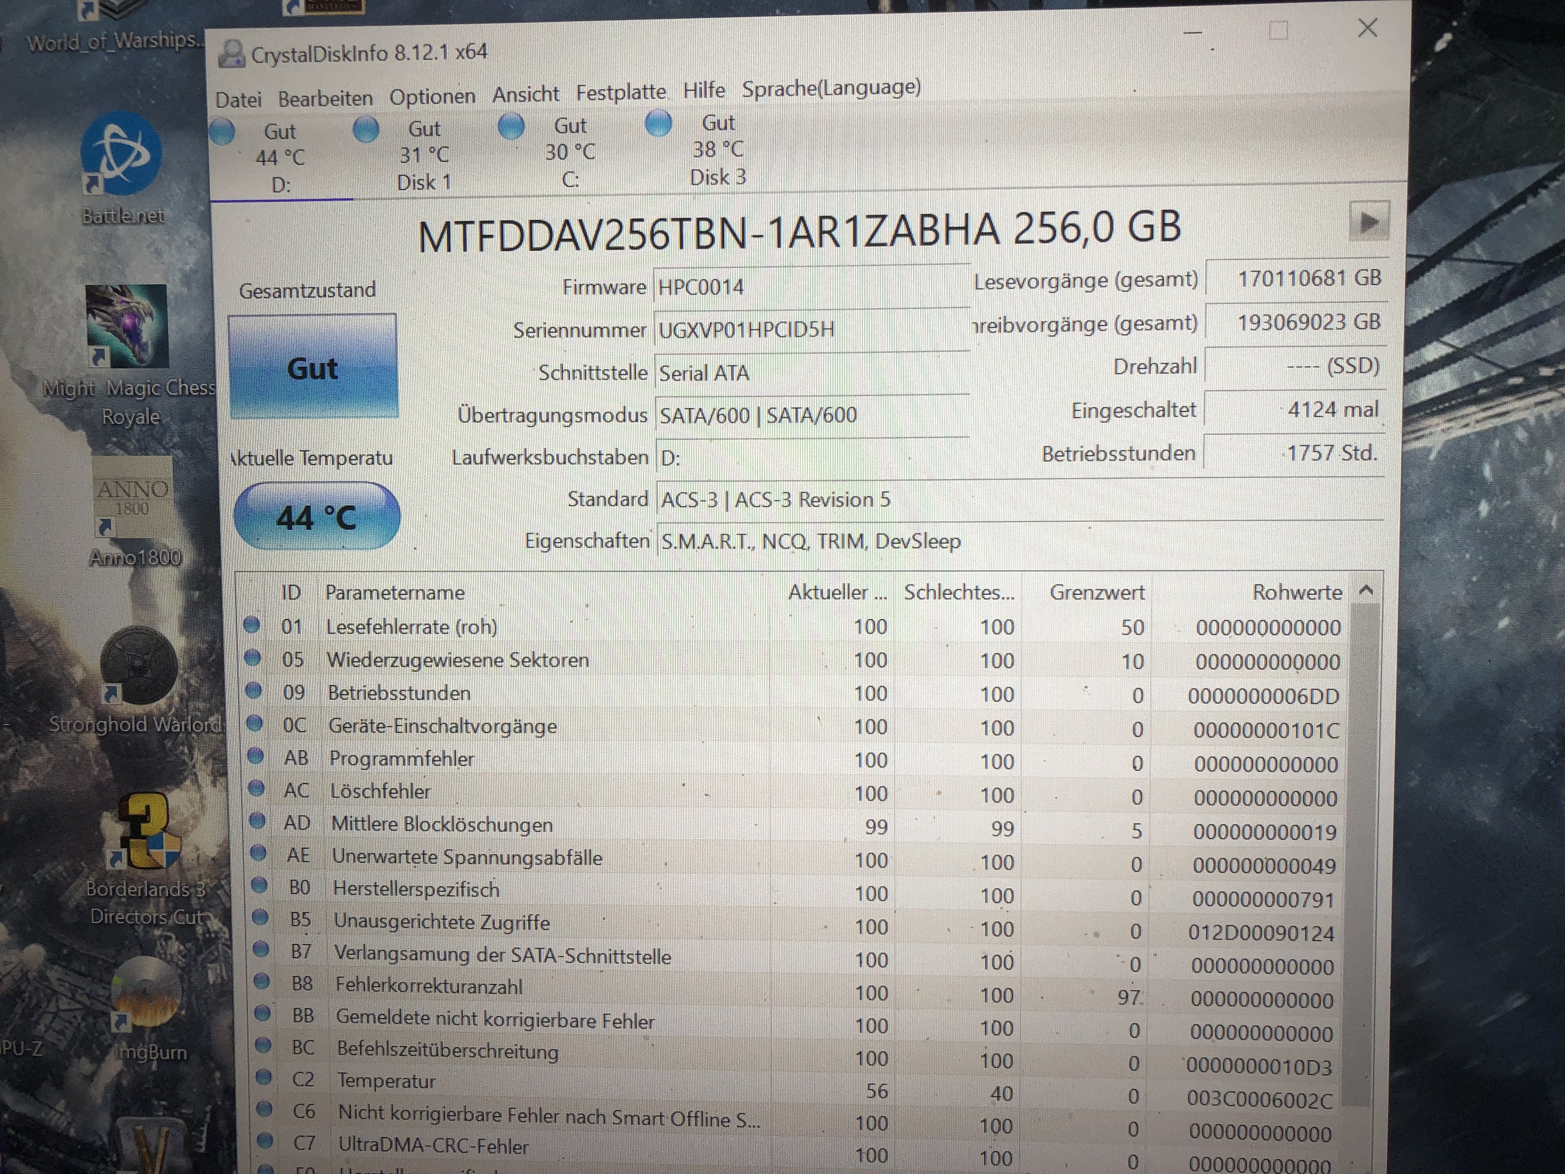Click scroll-up arrow of the SMART list
This screenshot has width=1565, height=1174.
tap(1366, 590)
